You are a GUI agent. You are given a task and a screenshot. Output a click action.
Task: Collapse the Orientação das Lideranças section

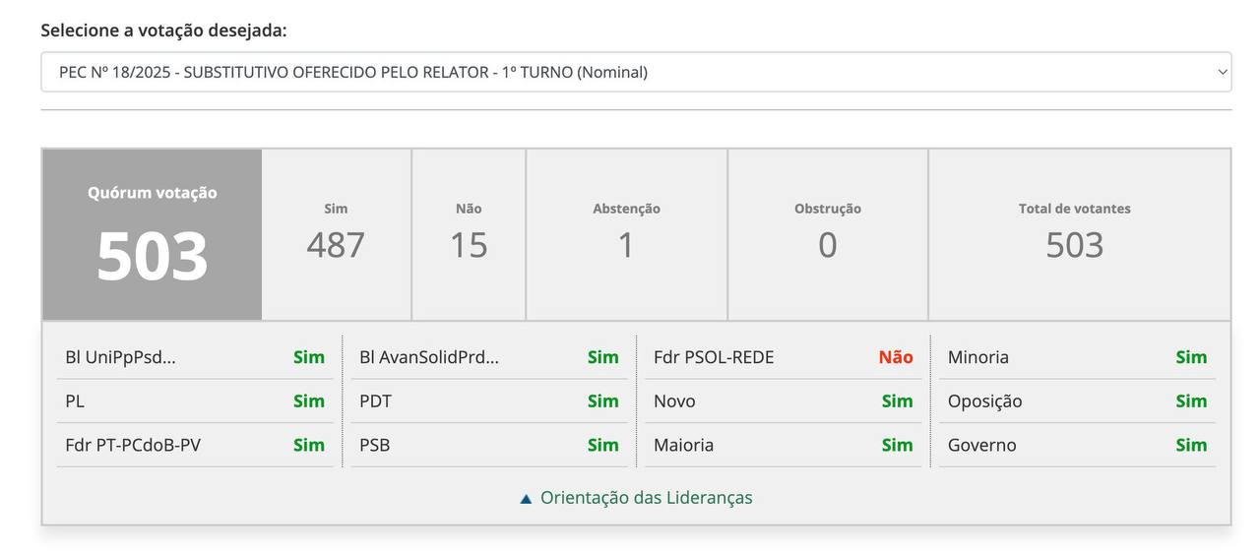[x=646, y=498]
